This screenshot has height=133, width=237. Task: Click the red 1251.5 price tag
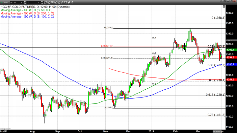click(x=231, y=79)
